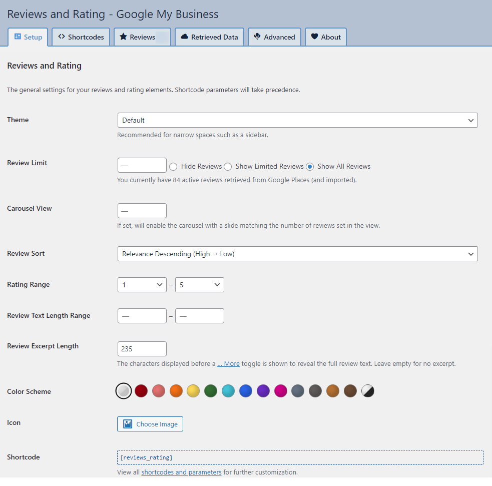The height and width of the screenshot is (486, 492).
Task: Pick the dark red color scheme
Action: [141, 391]
